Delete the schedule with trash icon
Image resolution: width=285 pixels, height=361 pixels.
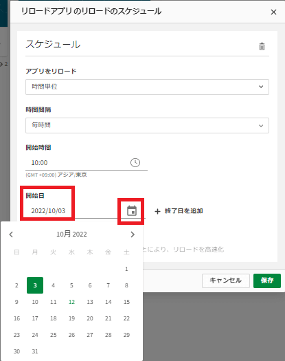(x=262, y=47)
